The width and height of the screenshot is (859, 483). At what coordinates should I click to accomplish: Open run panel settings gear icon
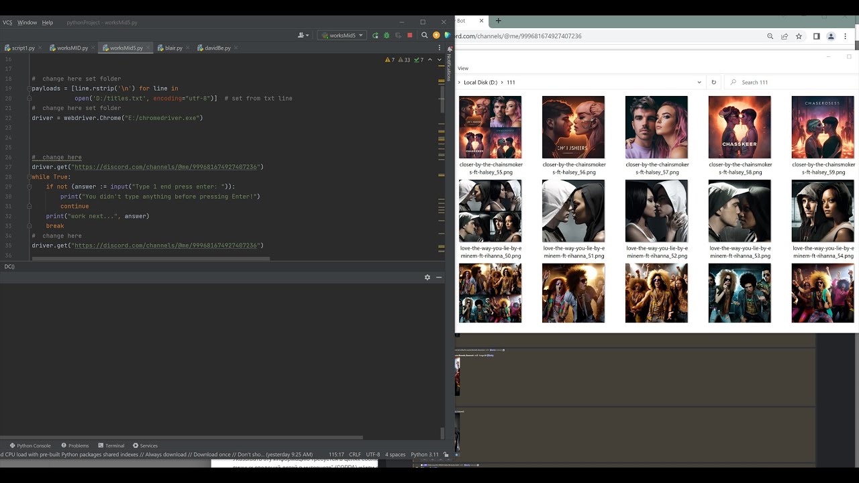[427, 277]
